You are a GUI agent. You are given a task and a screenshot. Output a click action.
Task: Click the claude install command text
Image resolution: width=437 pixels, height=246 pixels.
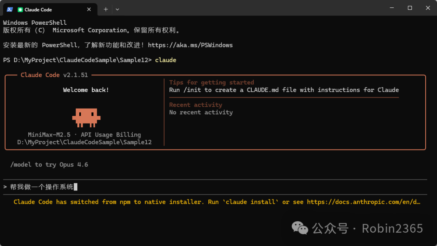(x=250, y=202)
